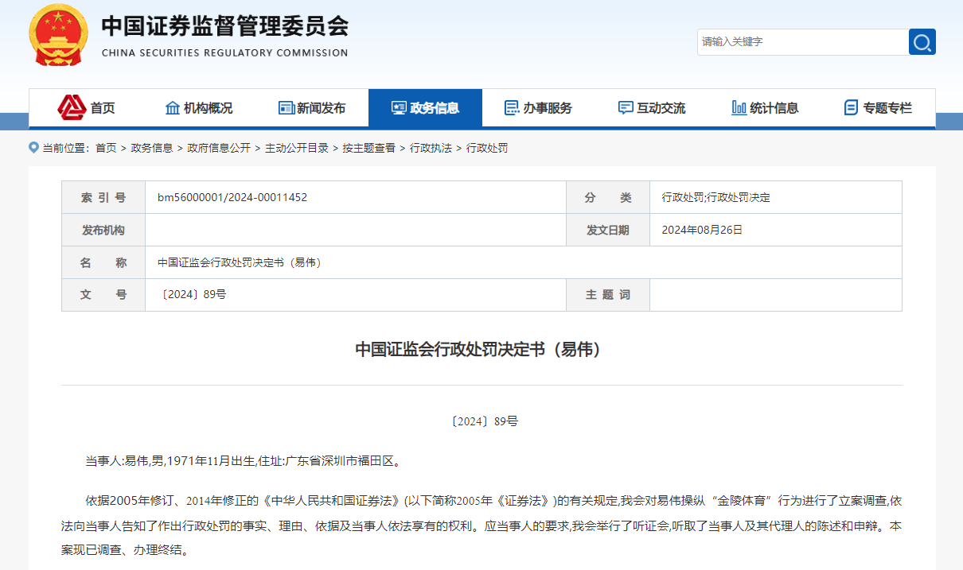Focus the keyword search input field
This screenshot has height=570, width=963.
click(802, 42)
